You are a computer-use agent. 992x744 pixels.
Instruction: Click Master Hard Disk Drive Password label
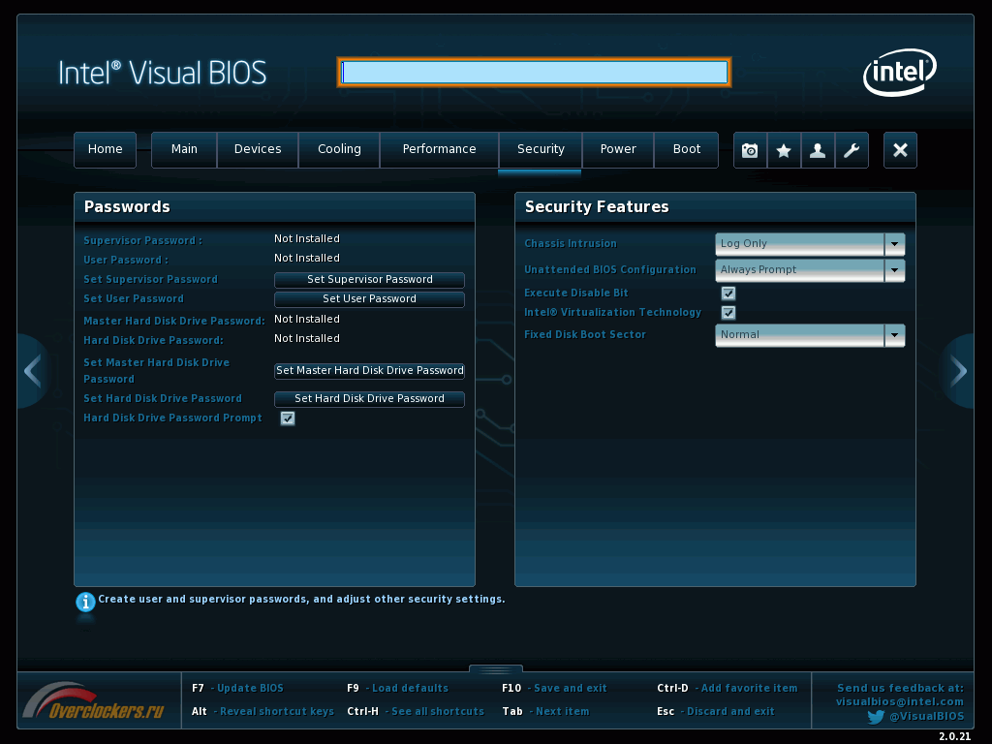[174, 321]
